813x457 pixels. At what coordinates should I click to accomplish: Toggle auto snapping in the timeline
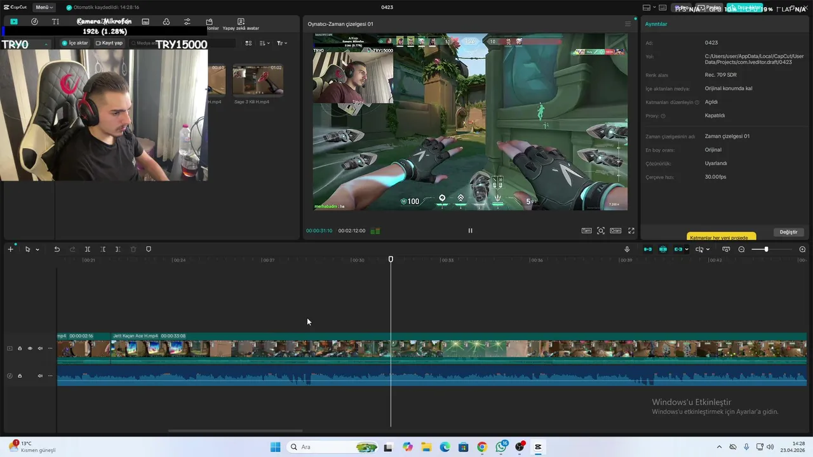(x=663, y=249)
